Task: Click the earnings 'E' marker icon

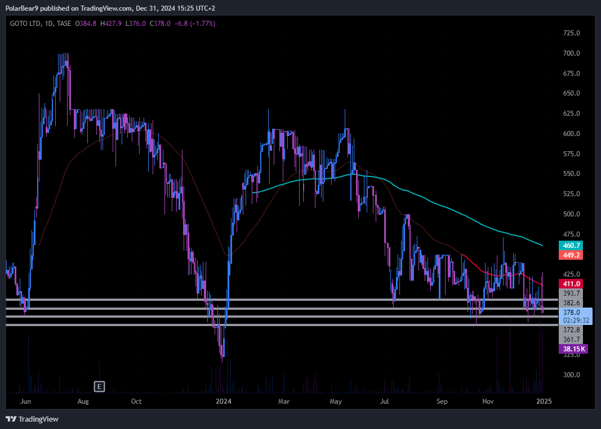Action: coord(99,386)
